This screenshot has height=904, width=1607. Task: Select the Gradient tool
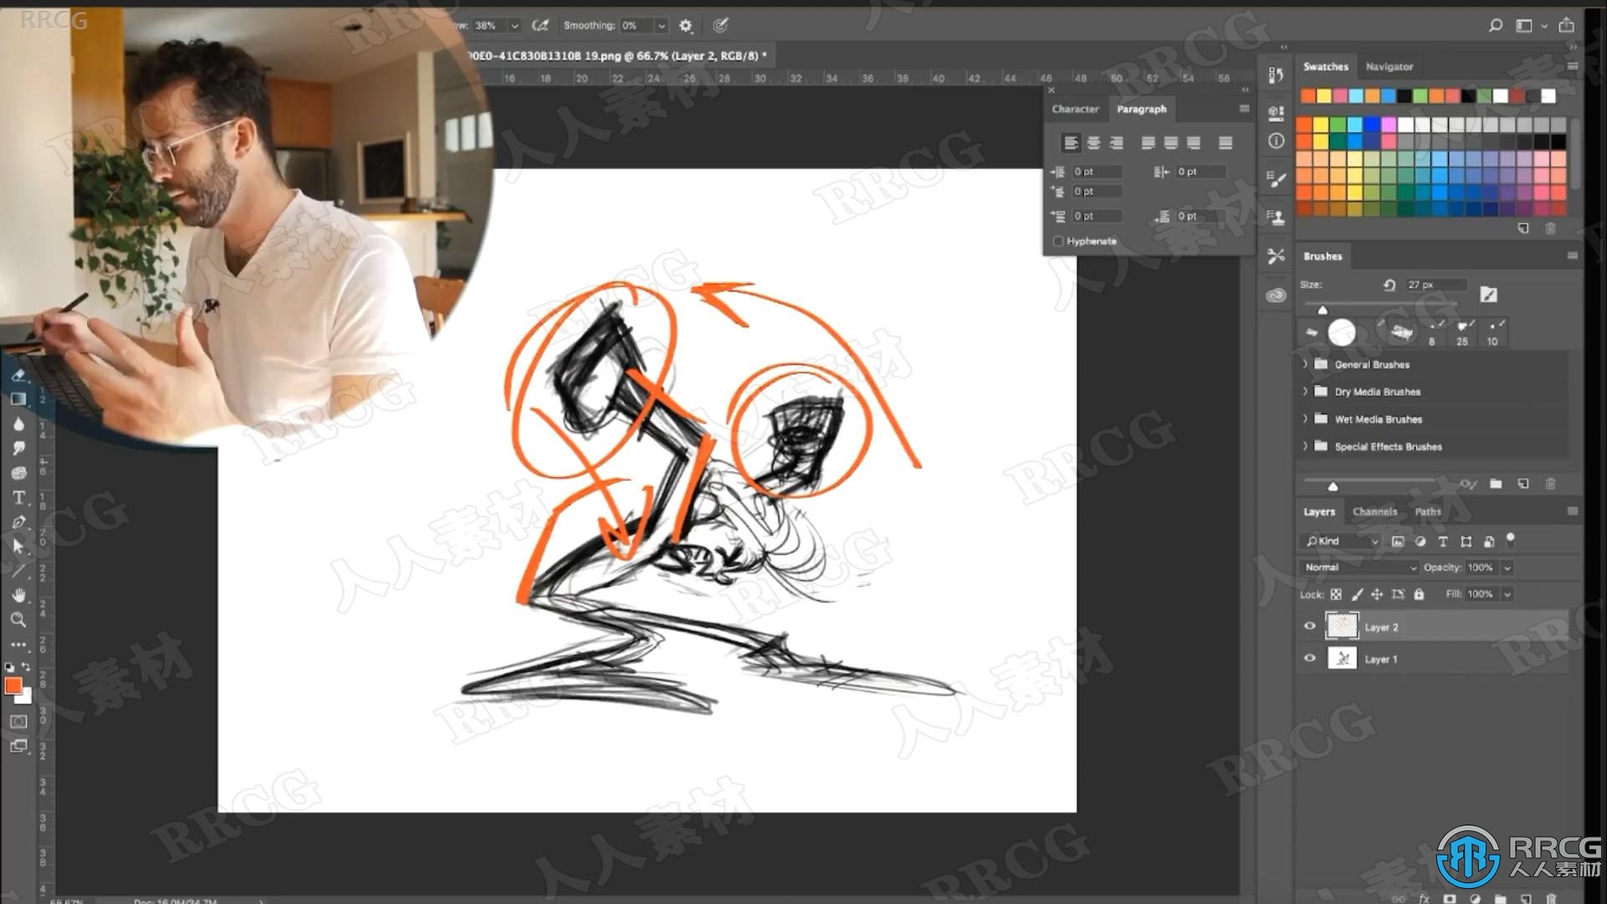[18, 399]
